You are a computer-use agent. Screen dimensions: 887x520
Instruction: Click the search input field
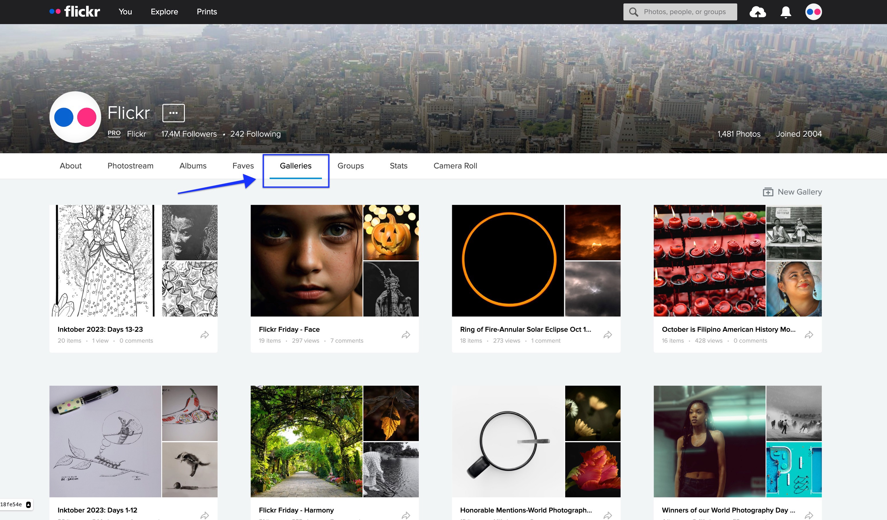click(686, 11)
